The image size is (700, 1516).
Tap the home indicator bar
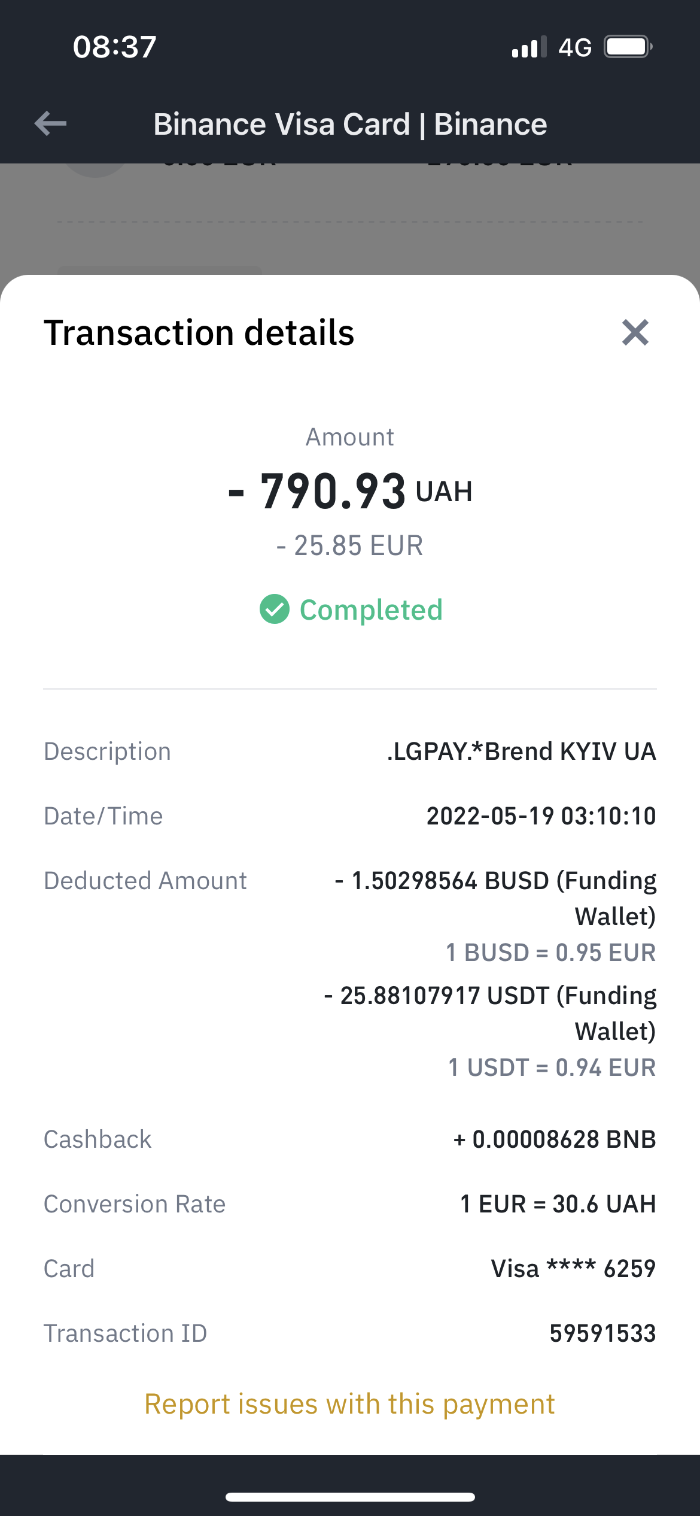click(x=350, y=1497)
